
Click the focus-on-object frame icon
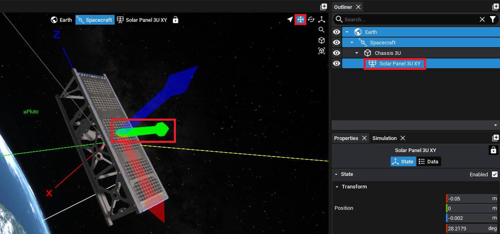(x=322, y=51)
